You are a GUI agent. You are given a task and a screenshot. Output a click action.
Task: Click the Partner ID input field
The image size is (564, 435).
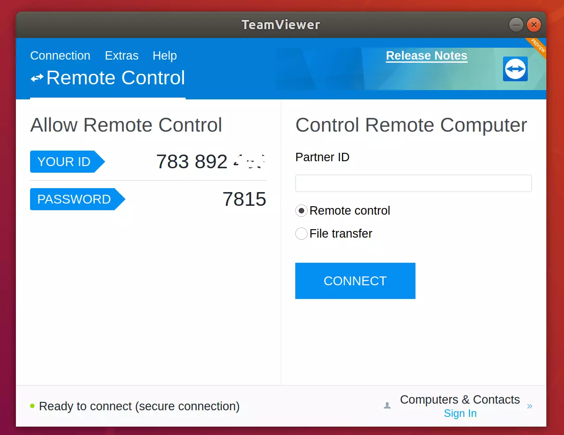(413, 183)
